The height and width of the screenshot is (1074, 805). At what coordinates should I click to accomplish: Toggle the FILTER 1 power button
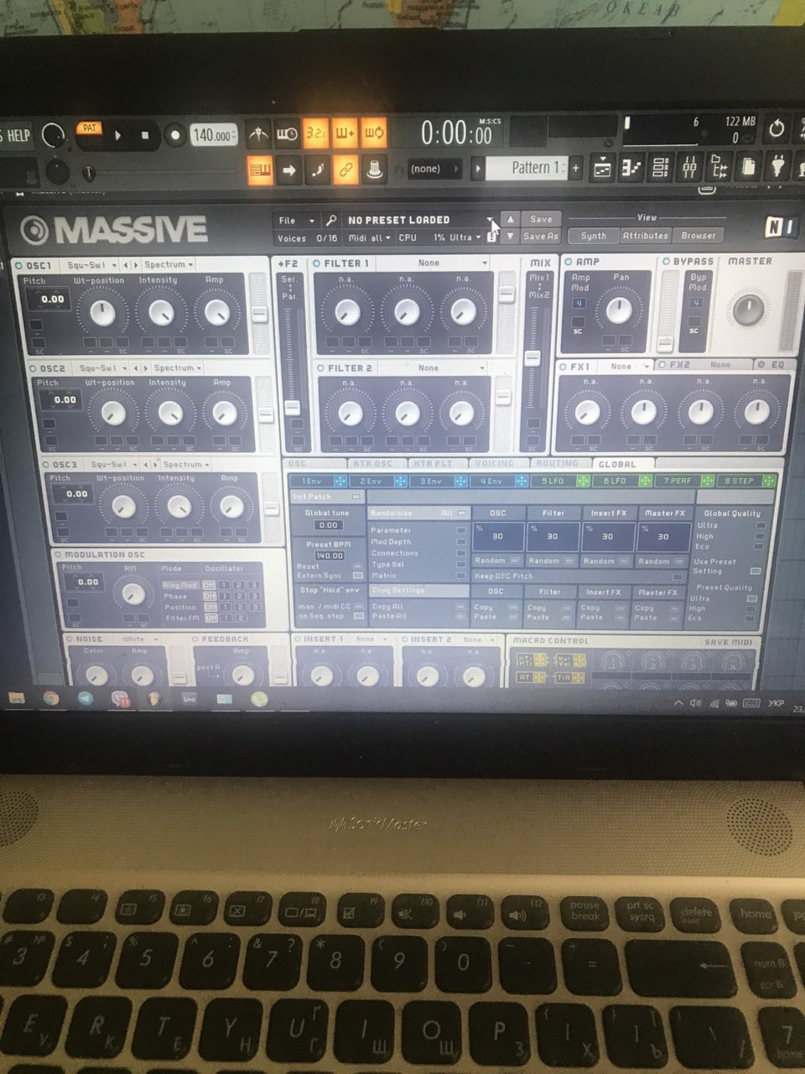pos(317,263)
